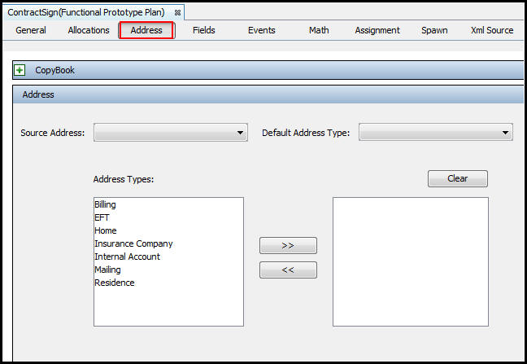
Task: Switch to the Assignment tab
Action: [377, 30]
